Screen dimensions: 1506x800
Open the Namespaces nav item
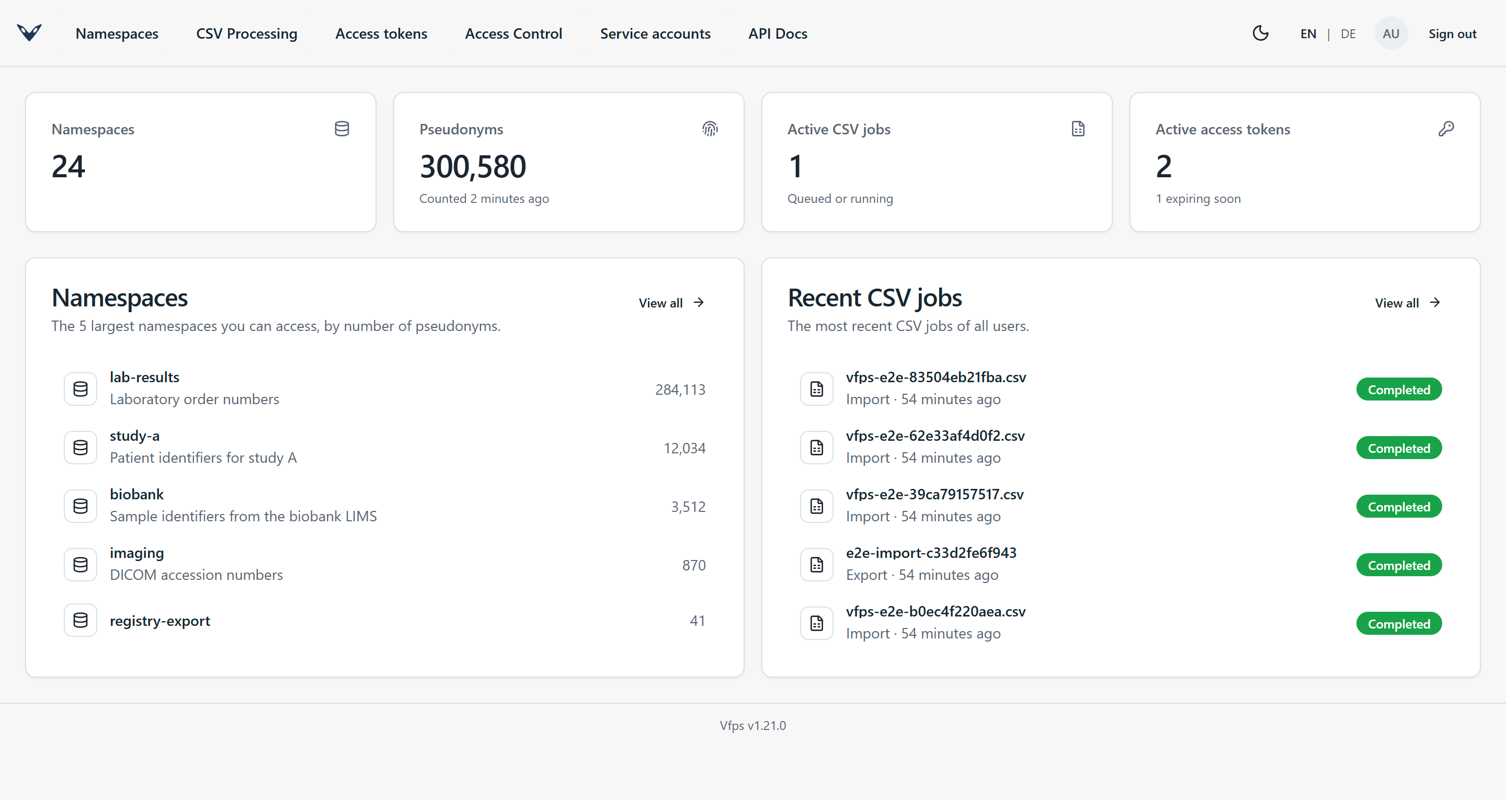pos(117,33)
